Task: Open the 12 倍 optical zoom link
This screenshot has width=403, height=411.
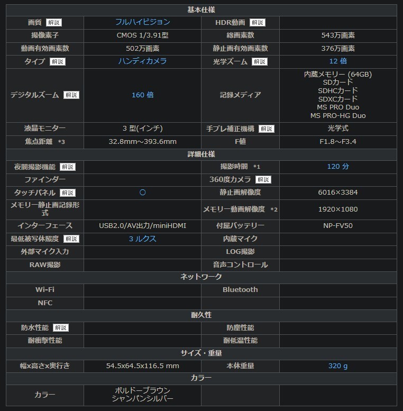Action: 338,61
